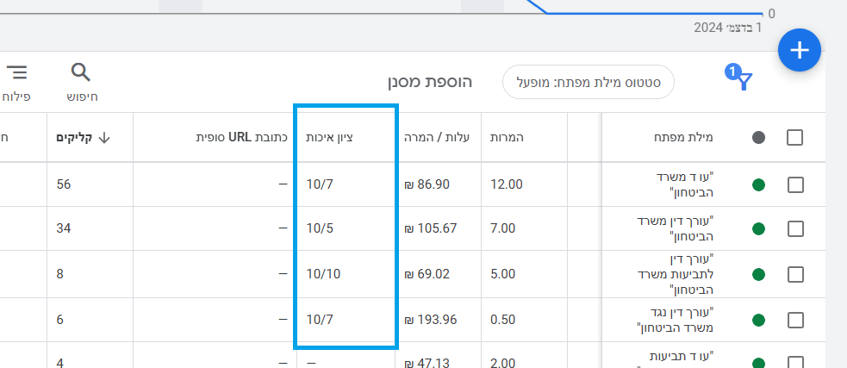Viewport: 847px width, 368px height.
Task: Click filter chip "סטטוס מילת מפתח: מופעל"
Action: [x=589, y=82]
